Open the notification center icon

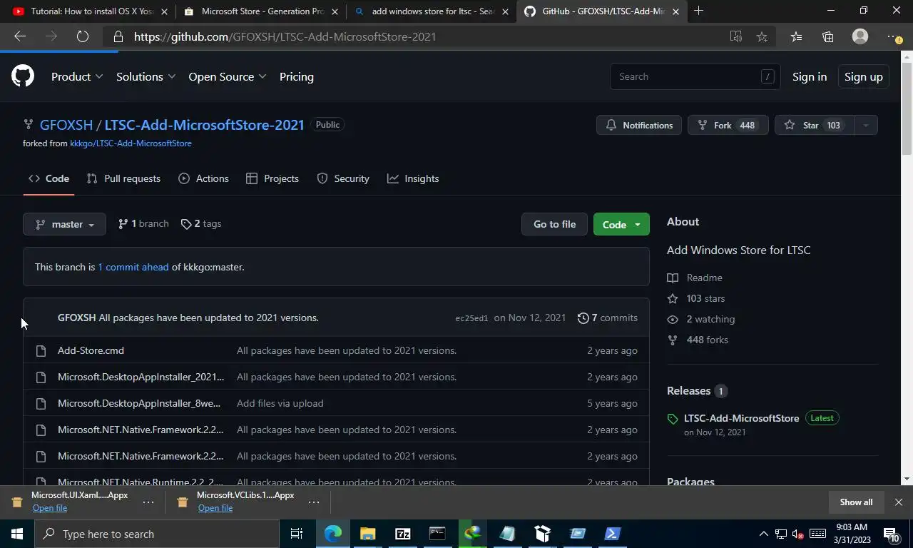click(892, 534)
